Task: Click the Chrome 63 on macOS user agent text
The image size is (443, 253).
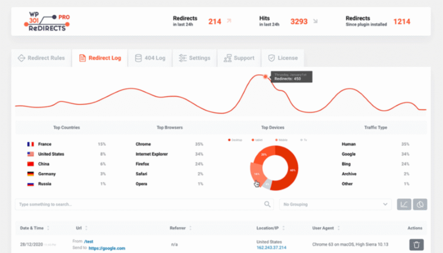Action: pyautogui.click(x=350, y=244)
